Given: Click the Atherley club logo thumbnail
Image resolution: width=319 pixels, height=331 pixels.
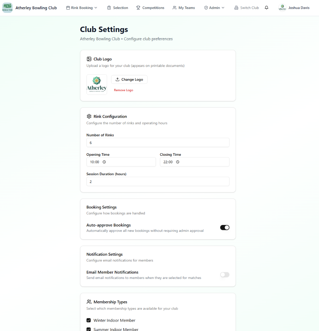Looking at the screenshot, I should click(x=97, y=84).
